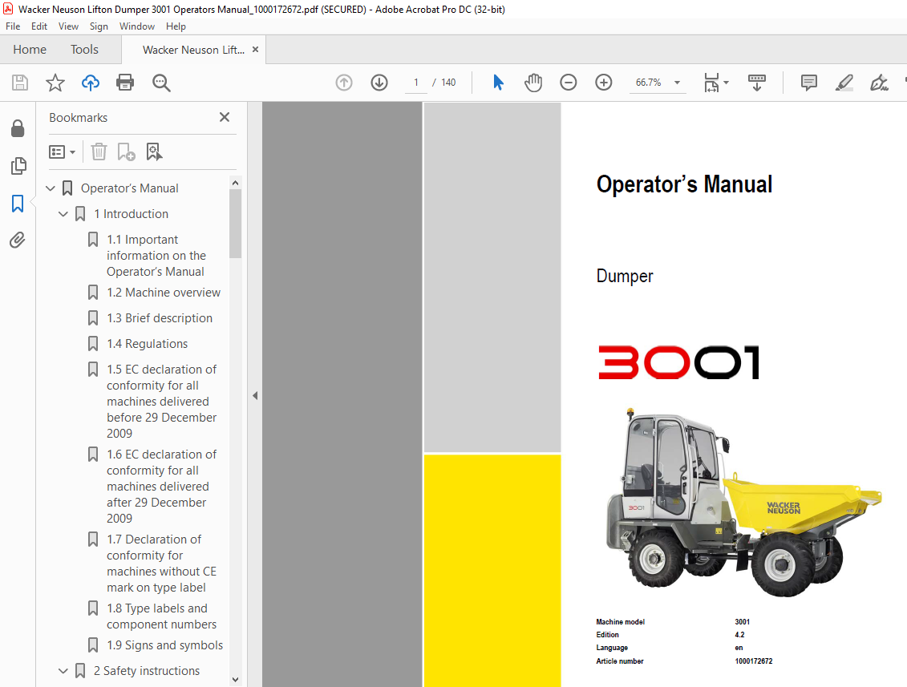Select the 2 Safety instructions bookmark
907x687 pixels.
tap(147, 671)
